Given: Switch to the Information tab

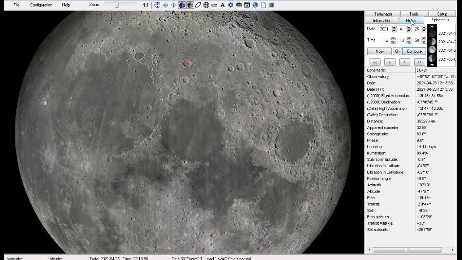Looking at the screenshot, I should point(382,21).
